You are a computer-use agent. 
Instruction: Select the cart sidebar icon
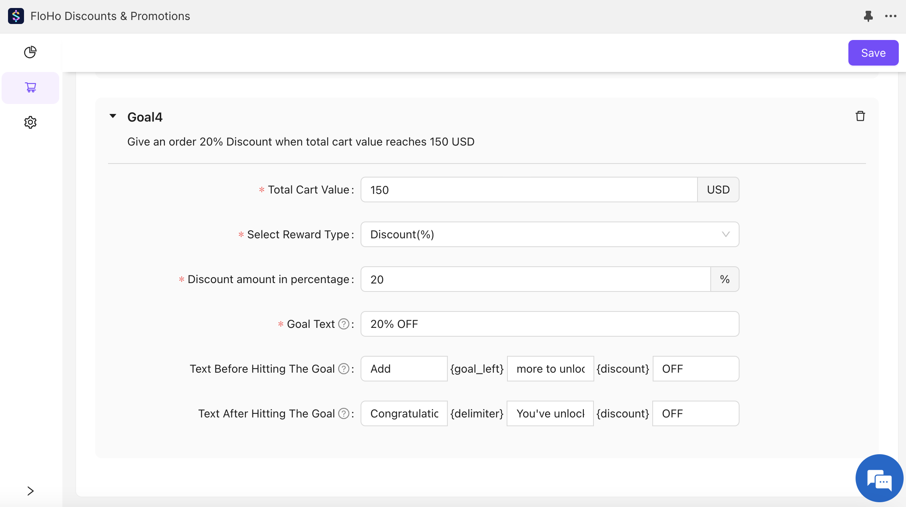pos(30,88)
